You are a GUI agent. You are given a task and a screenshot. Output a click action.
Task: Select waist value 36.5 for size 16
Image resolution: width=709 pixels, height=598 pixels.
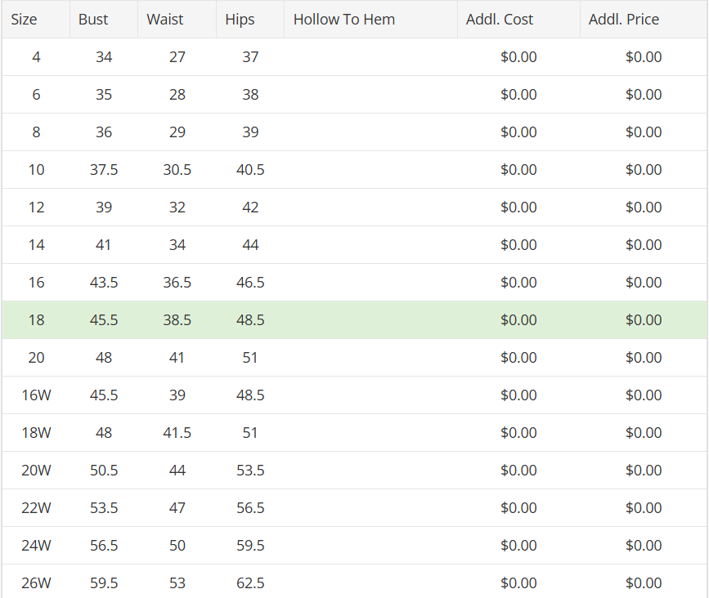coord(177,283)
